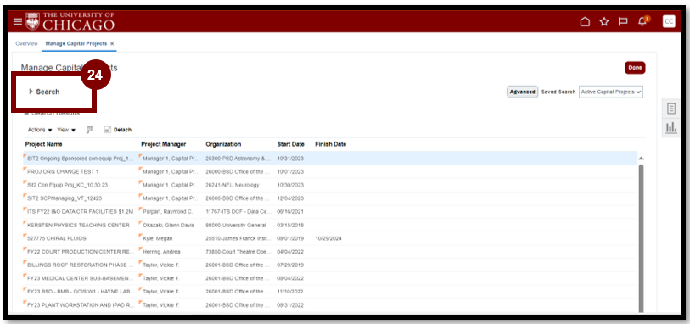Image resolution: width=690 pixels, height=324 pixels.
Task: Select KERSTEN PHYSICS TEACHING CENTER project
Action: pyautogui.click(x=78, y=225)
